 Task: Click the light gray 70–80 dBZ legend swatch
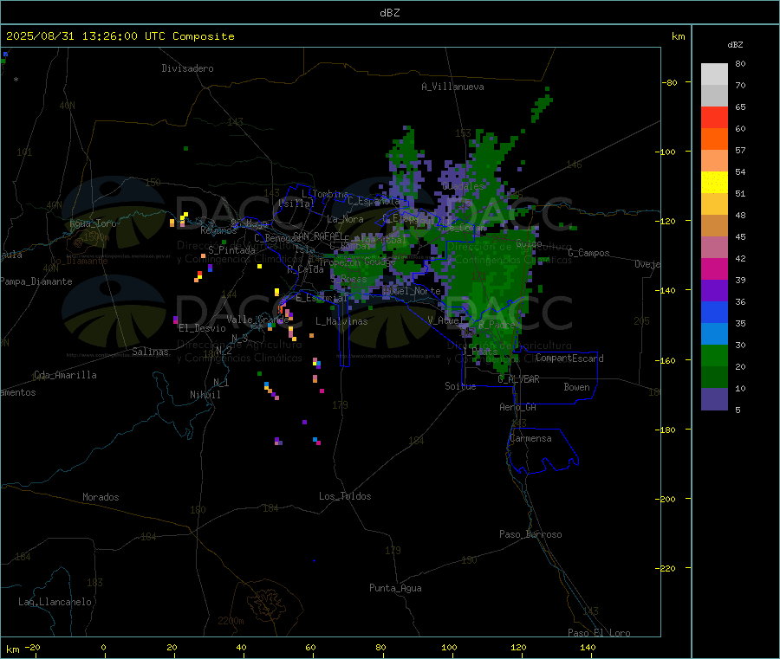point(714,74)
